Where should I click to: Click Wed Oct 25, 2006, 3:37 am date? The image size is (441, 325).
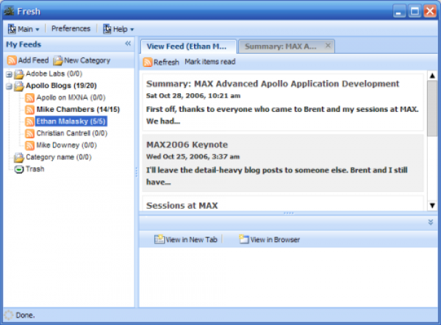(193, 157)
